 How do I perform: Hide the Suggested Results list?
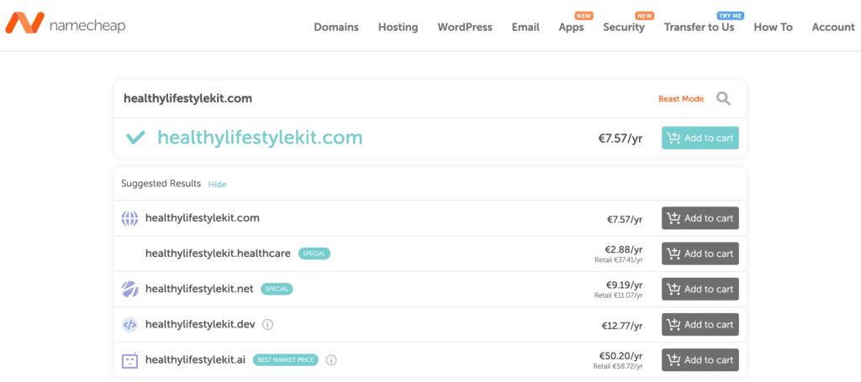coord(217,185)
